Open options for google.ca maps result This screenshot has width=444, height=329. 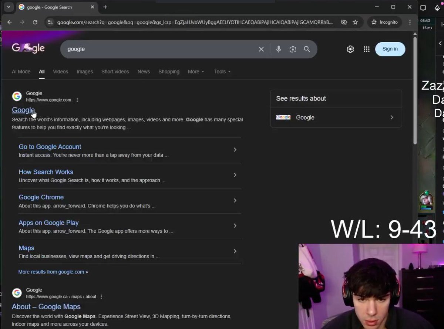101,297
